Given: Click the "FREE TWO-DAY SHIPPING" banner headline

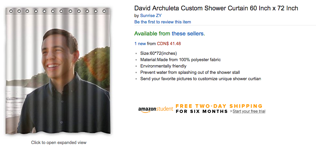Looking at the screenshot, I should pyautogui.click(x=219, y=106).
